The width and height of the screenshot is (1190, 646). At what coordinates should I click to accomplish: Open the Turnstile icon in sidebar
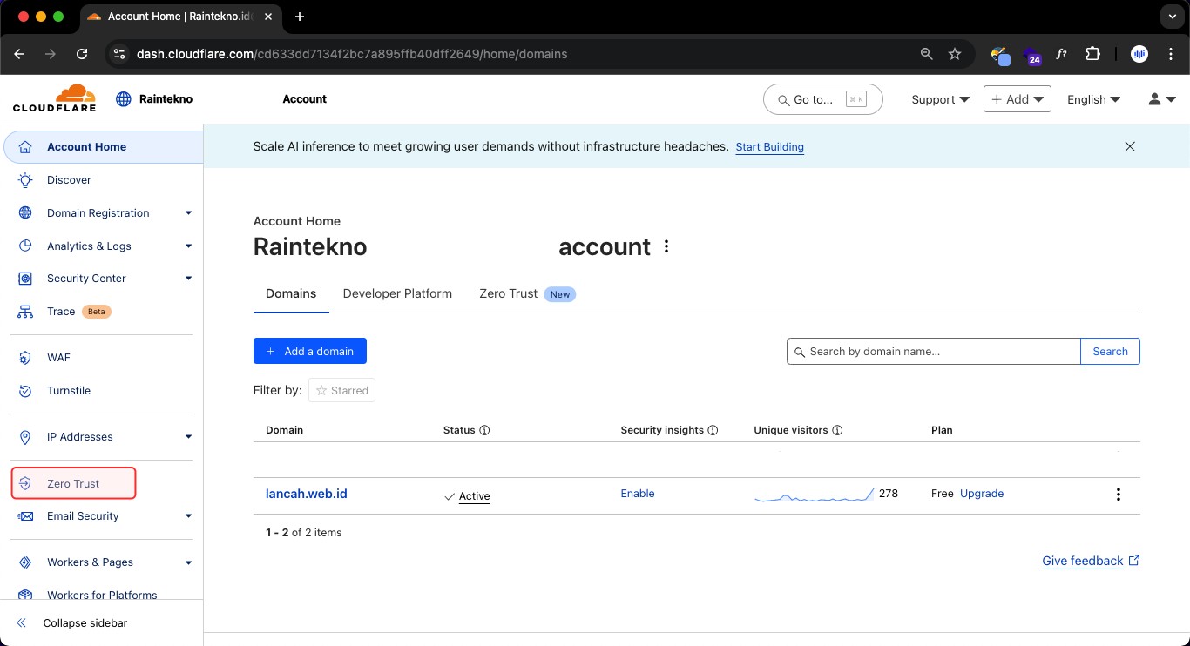pos(26,391)
